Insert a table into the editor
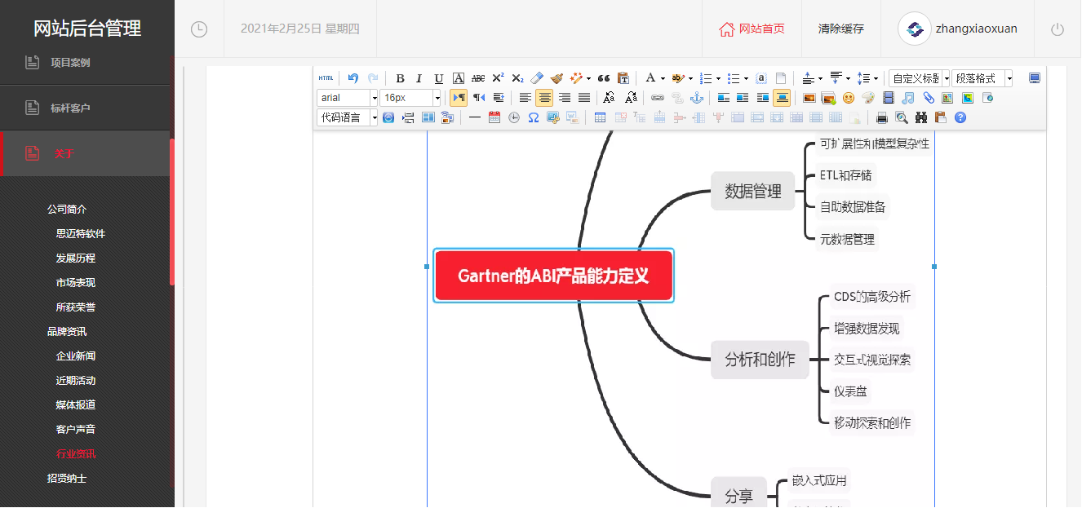The height and width of the screenshot is (508, 1082). point(601,117)
